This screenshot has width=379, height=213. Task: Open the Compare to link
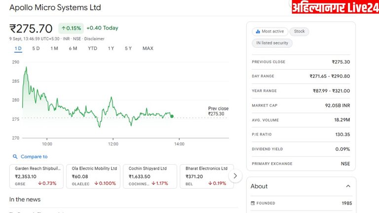(x=34, y=157)
